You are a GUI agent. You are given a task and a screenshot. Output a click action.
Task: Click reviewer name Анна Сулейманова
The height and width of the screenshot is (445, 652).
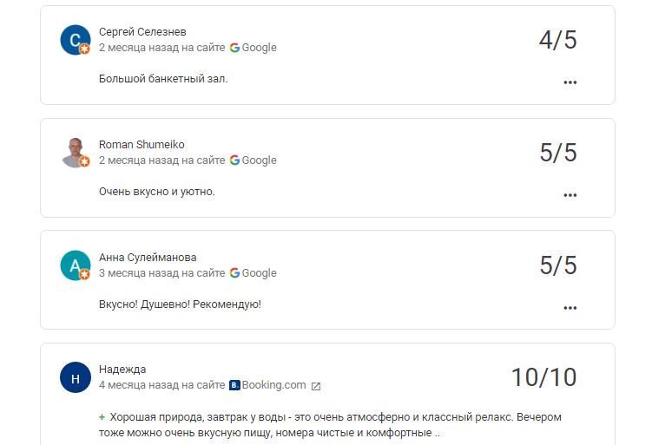point(148,258)
